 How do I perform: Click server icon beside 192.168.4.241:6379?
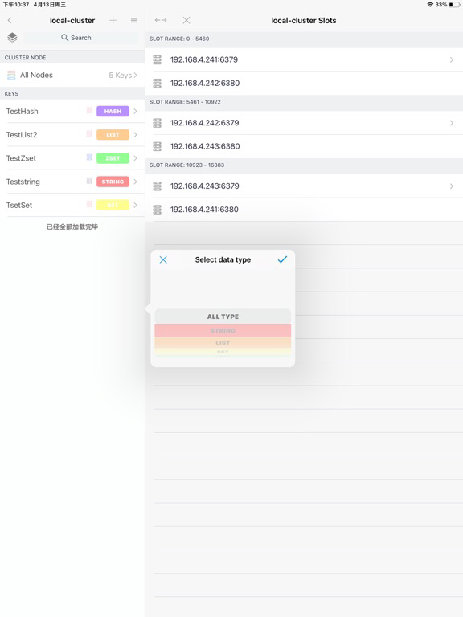(157, 59)
